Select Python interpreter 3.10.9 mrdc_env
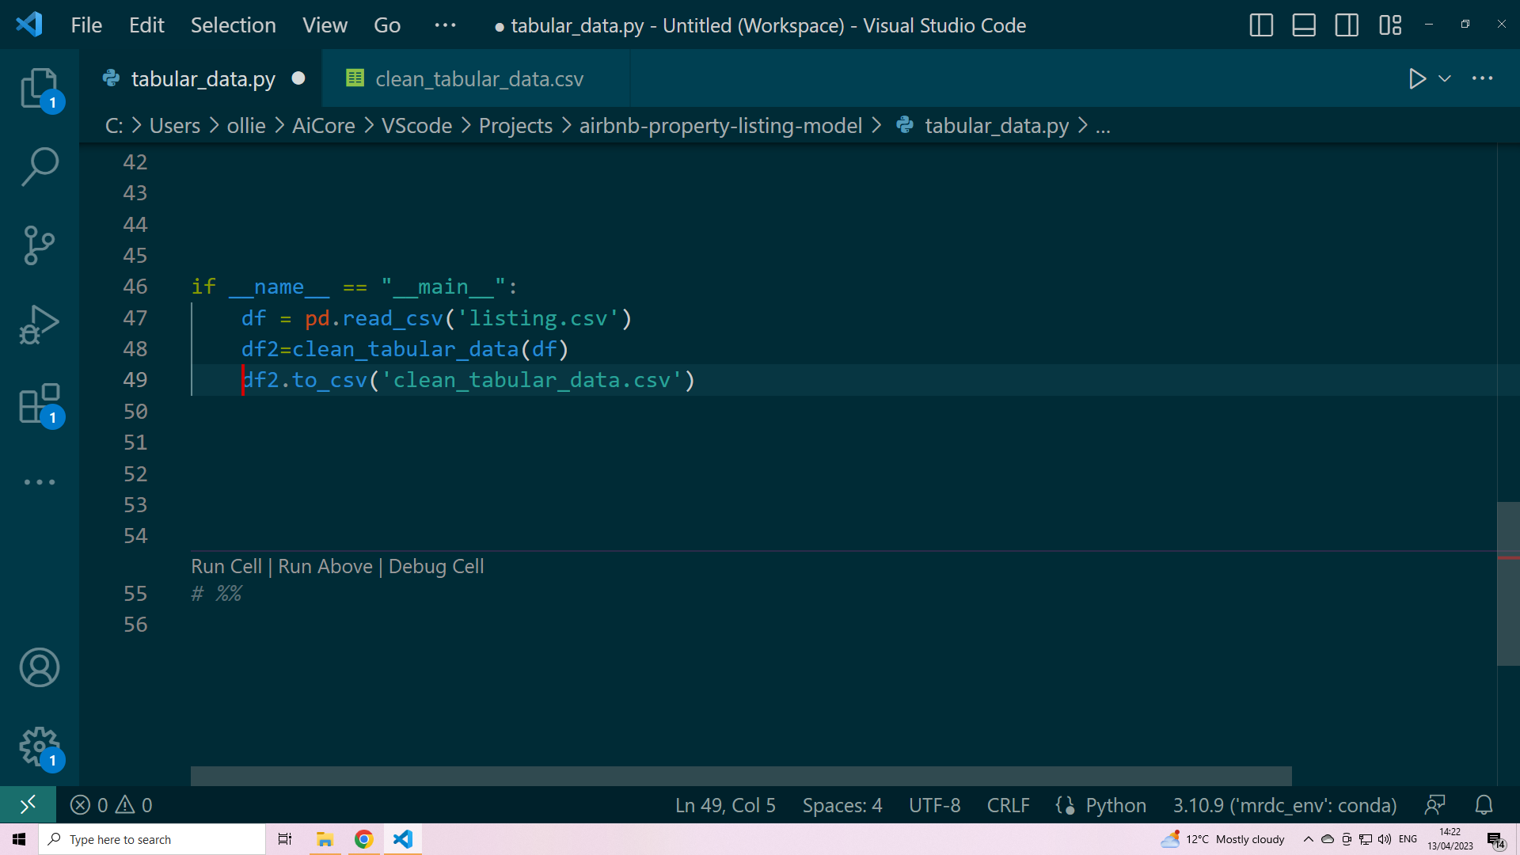 (1284, 805)
